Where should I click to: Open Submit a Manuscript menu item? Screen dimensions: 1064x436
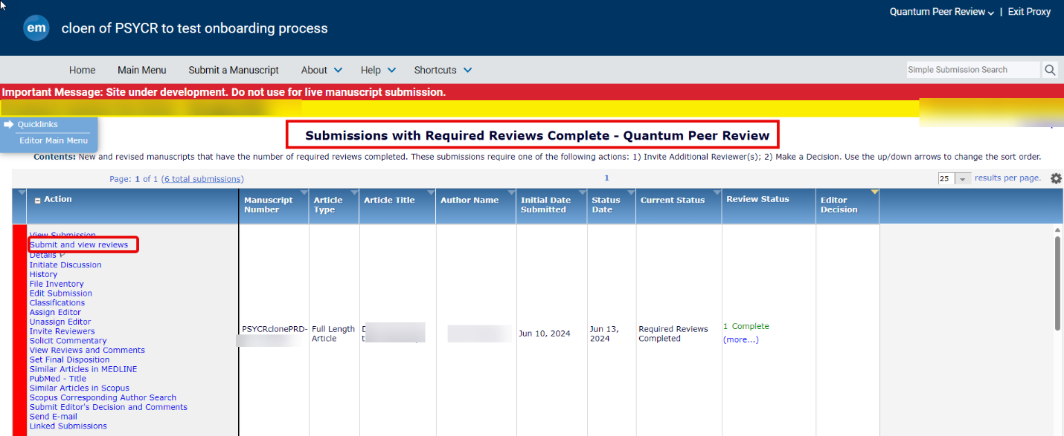234,70
